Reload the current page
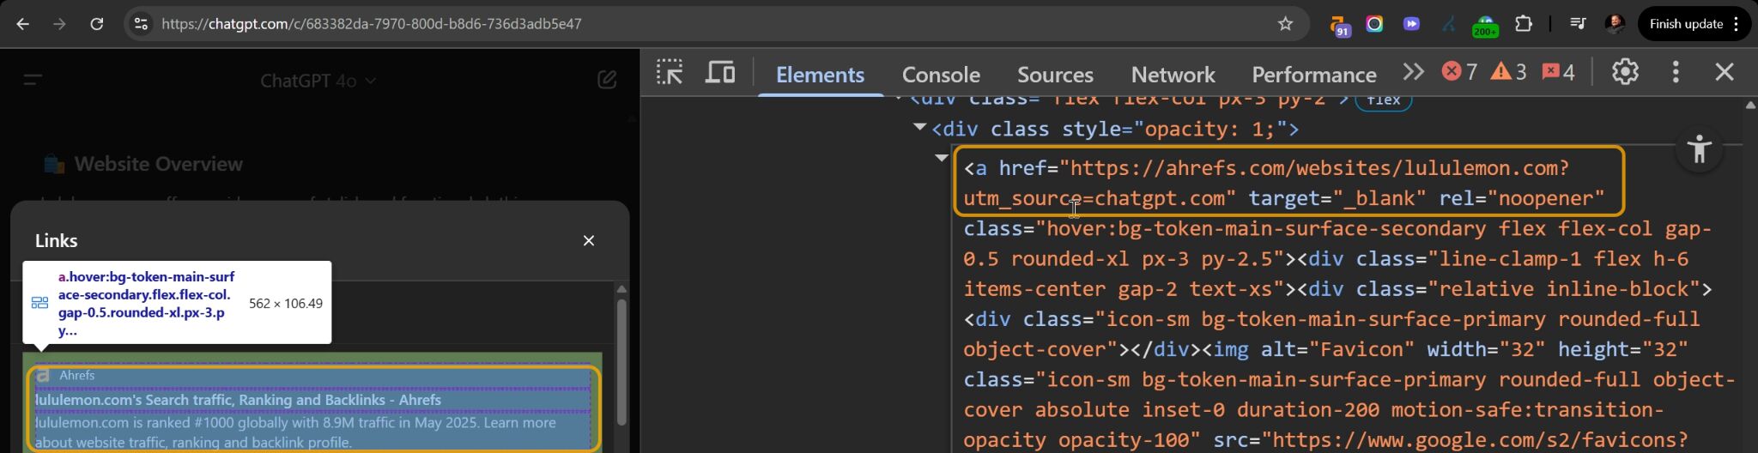Image resolution: width=1758 pixels, height=453 pixels. [97, 24]
